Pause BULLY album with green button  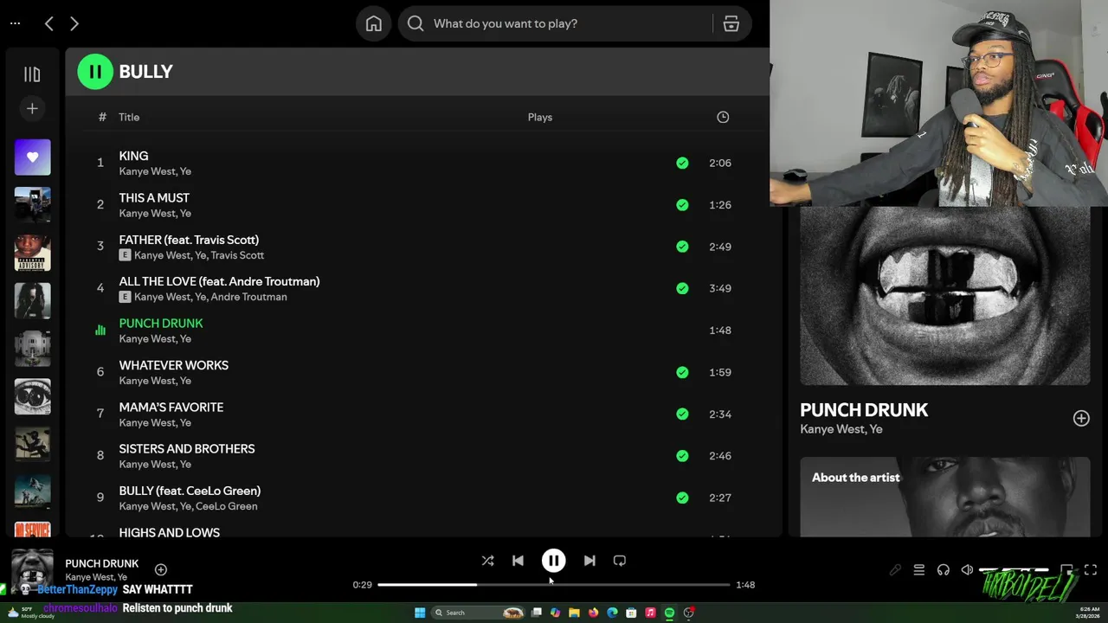[x=95, y=71]
